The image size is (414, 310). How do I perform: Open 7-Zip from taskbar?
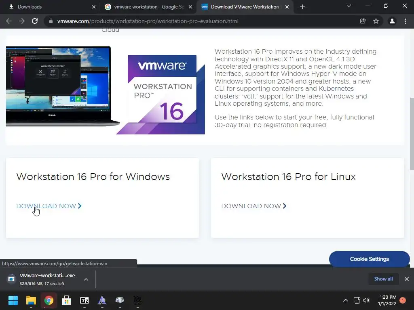click(x=84, y=300)
